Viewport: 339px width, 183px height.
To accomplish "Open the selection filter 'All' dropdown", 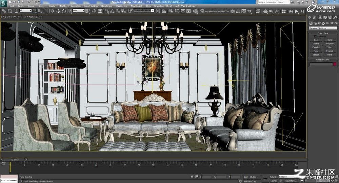I will pos(26,10).
